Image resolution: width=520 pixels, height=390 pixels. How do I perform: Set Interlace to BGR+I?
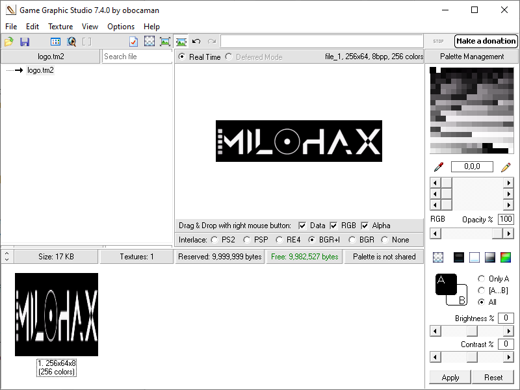[312, 240]
